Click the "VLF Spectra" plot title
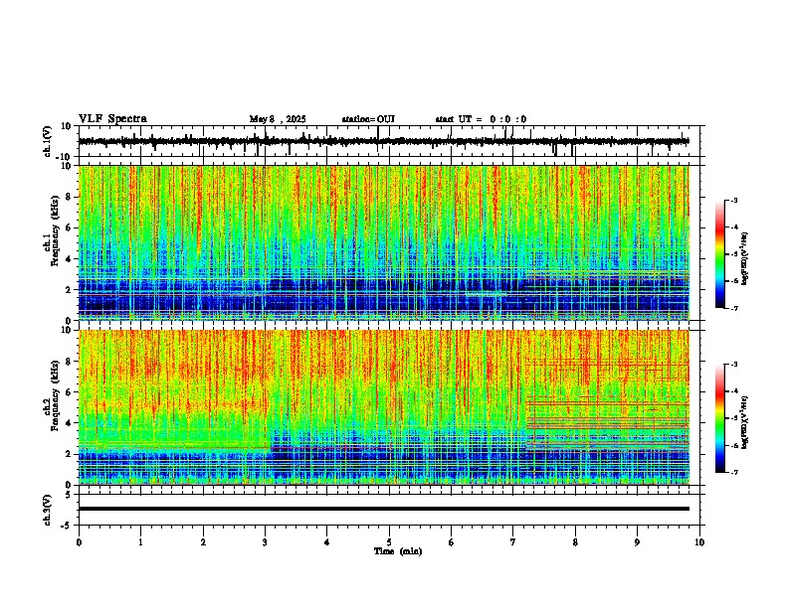The height and width of the screenshot is (608, 788). [112, 119]
